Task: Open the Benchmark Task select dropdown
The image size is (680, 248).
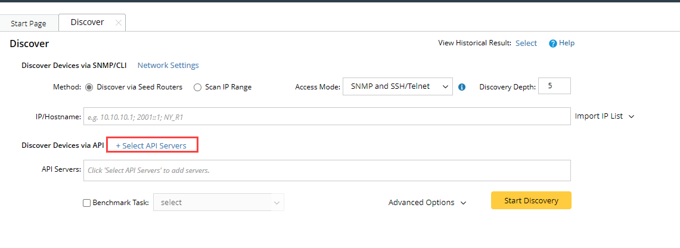Action: 218,203
